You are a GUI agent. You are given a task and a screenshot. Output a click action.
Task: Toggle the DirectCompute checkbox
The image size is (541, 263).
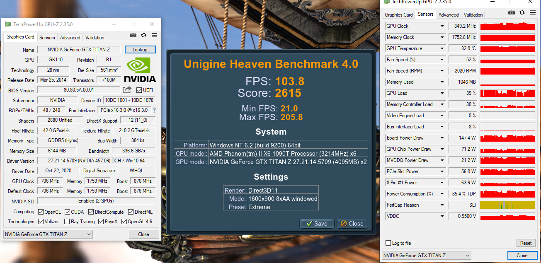(x=91, y=212)
